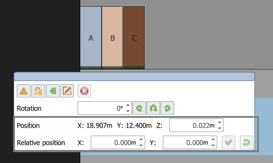Open the edit pencil icon
Screen dimensions: 273x163
[x=67, y=91]
